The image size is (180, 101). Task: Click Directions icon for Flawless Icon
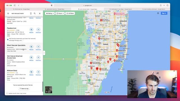[x=38, y=29]
